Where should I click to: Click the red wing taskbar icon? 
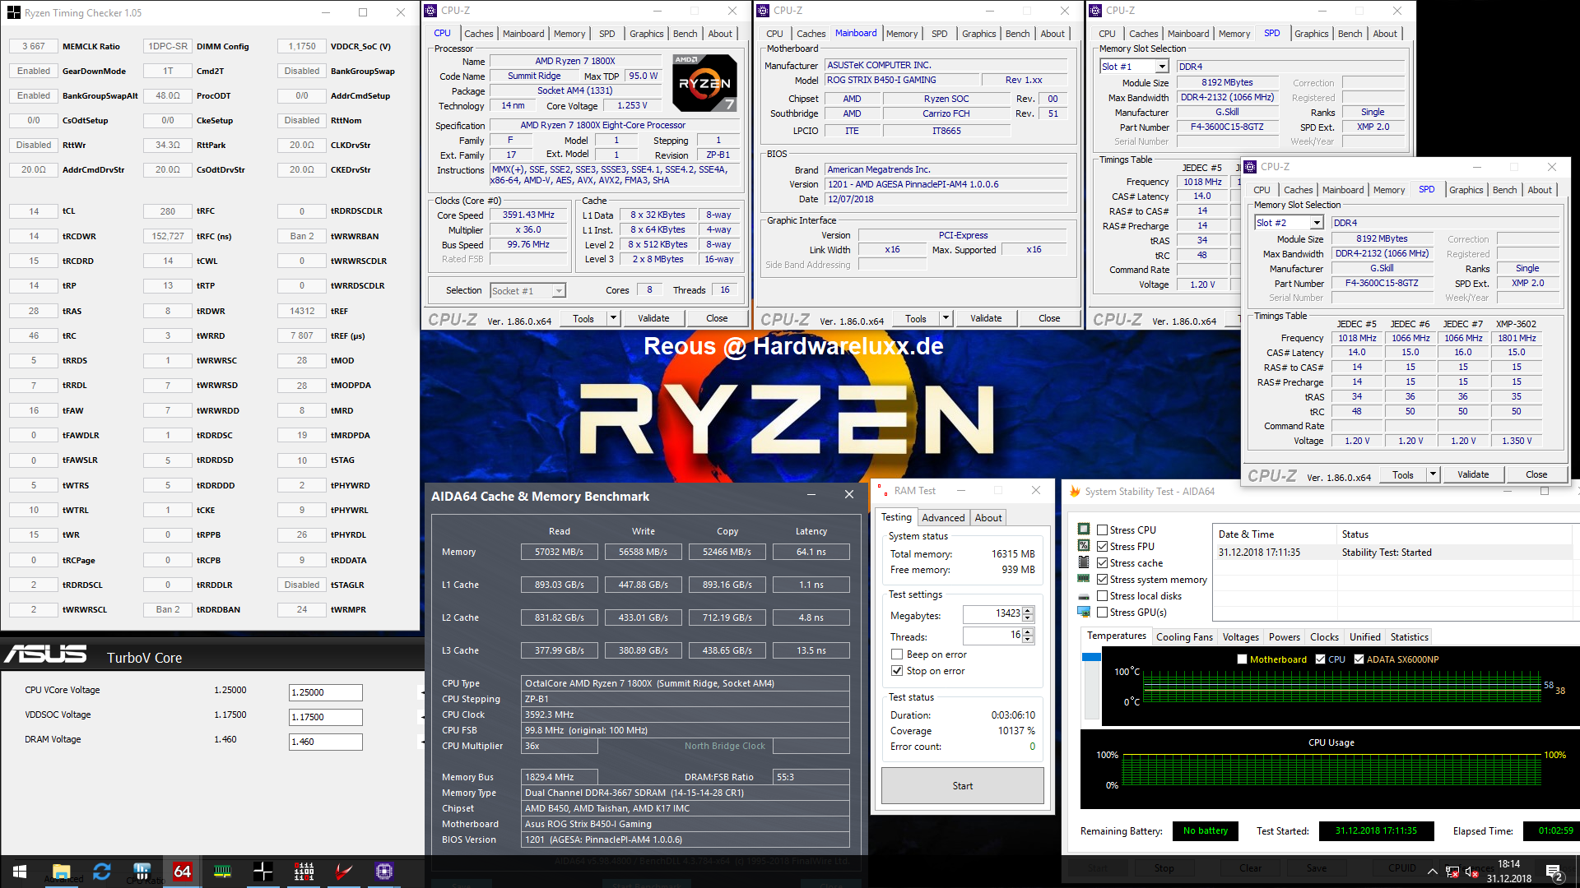pos(344,871)
